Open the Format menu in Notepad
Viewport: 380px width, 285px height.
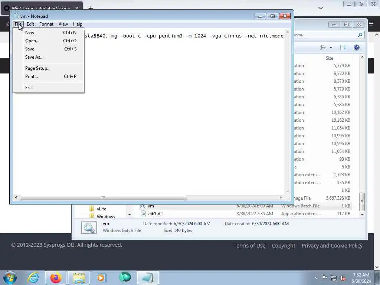point(46,24)
